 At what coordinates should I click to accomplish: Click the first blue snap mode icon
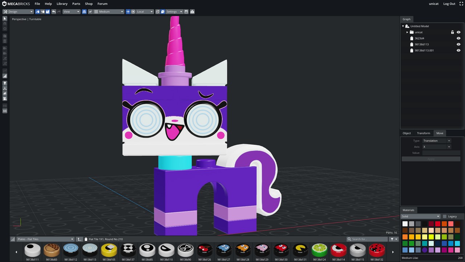[37, 12]
